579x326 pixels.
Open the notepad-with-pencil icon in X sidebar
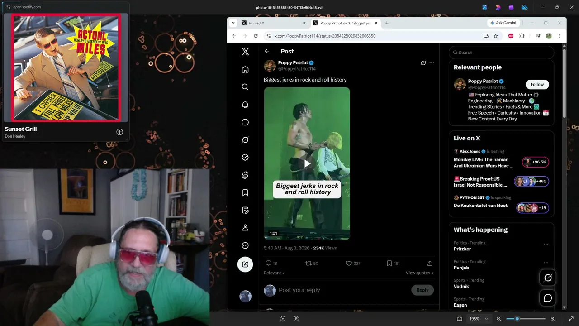(245, 210)
